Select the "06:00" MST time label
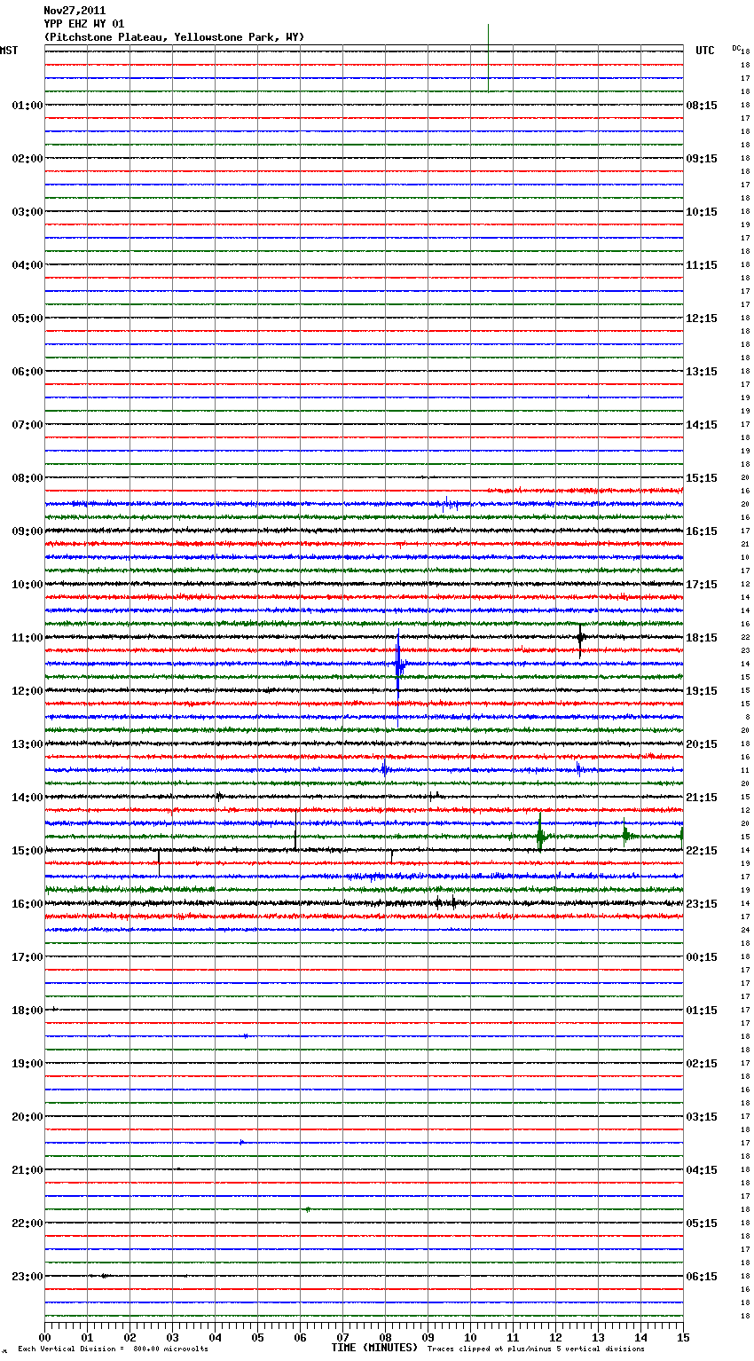The image size is (754, 1361). point(27,372)
